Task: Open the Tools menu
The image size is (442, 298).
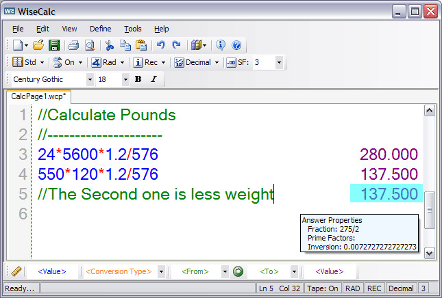Action: (132, 29)
